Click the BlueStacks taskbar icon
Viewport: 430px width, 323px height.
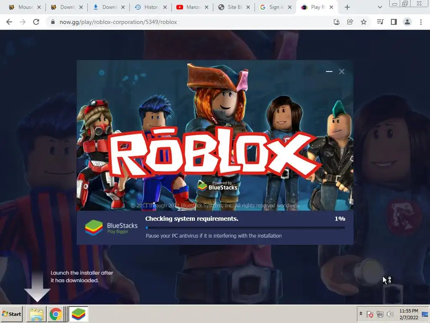(79, 314)
